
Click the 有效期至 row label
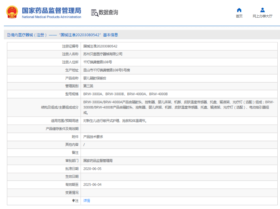72,184
